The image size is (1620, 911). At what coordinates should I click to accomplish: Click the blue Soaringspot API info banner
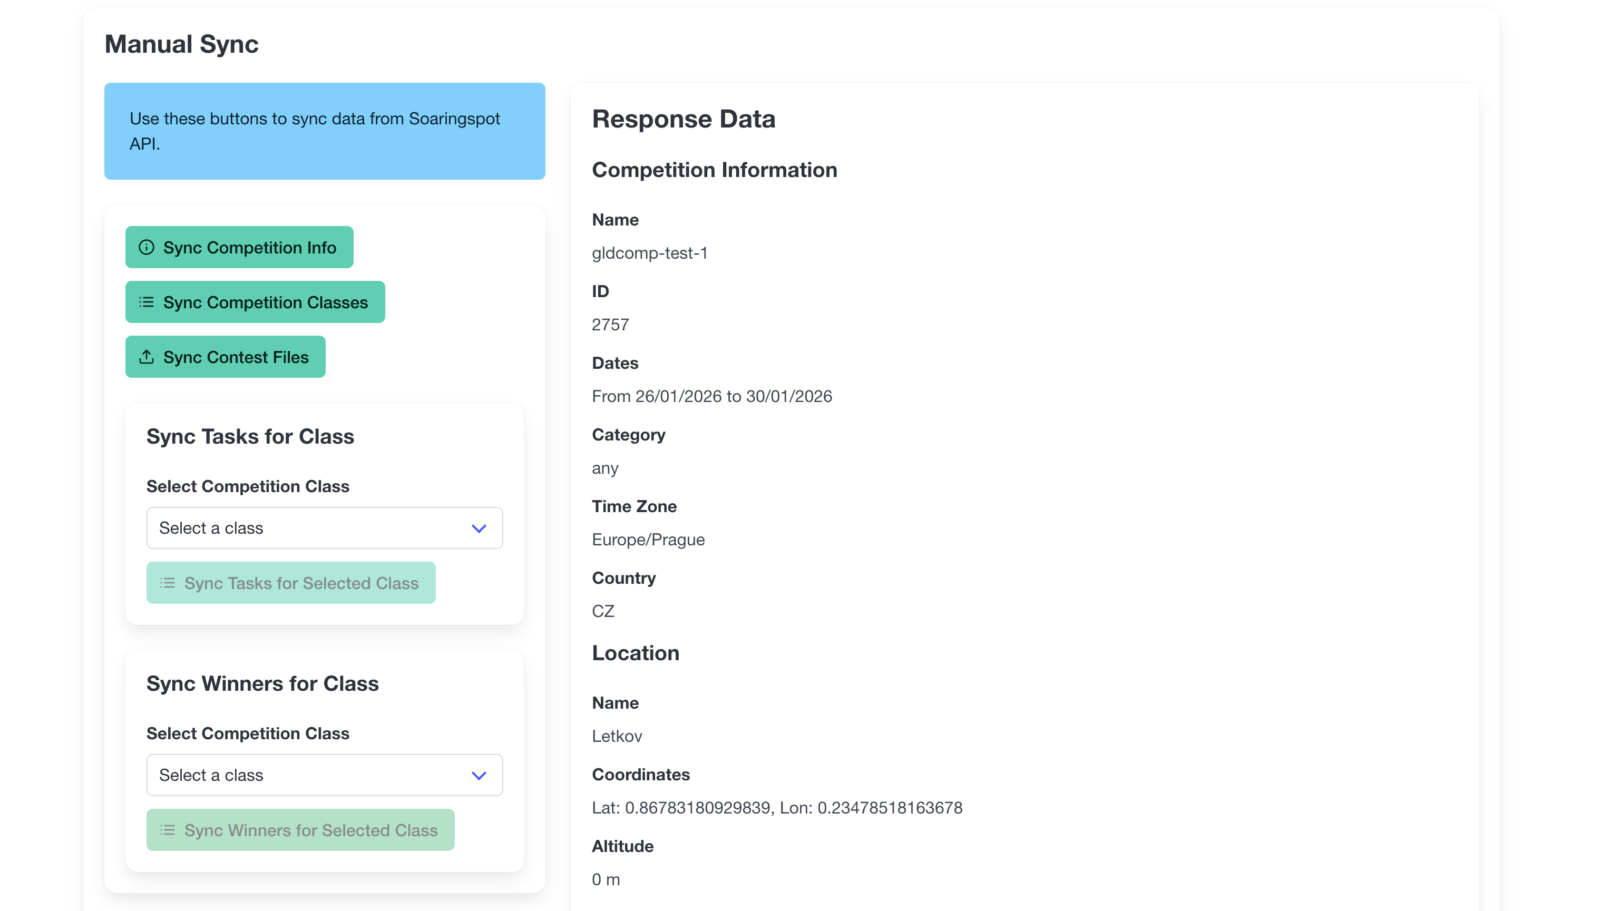pyautogui.click(x=325, y=131)
